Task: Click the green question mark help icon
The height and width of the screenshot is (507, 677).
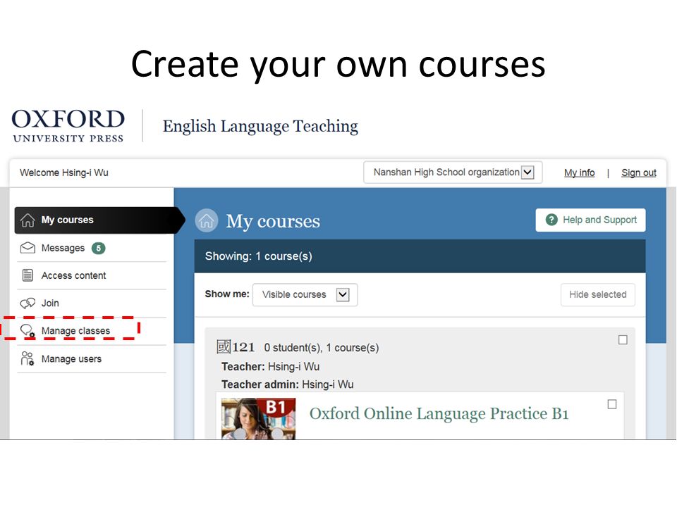Action: click(551, 220)
